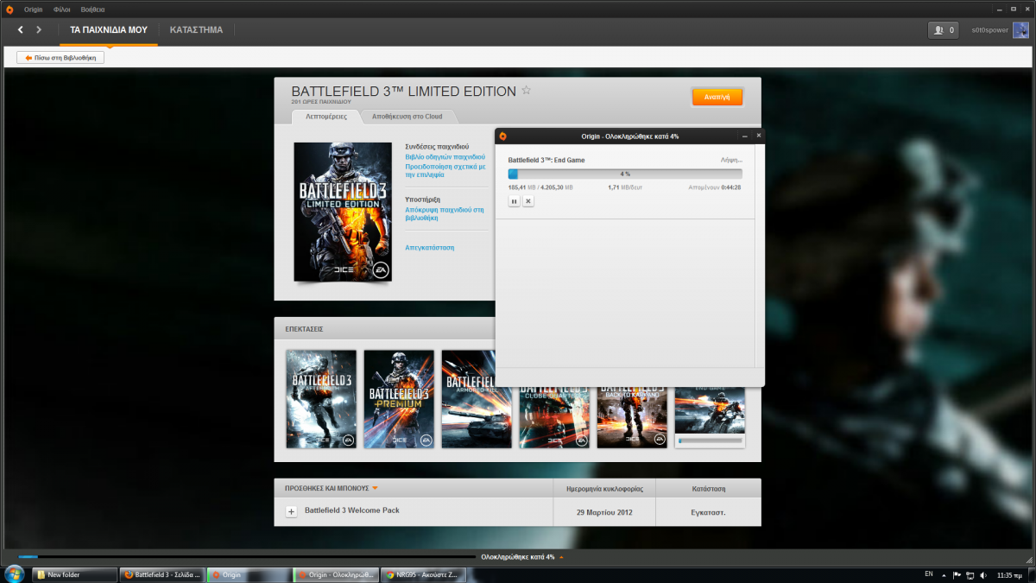
Task: Click the Origin logo in the download window
Action: pyautogui.click(x=502, y=136)
